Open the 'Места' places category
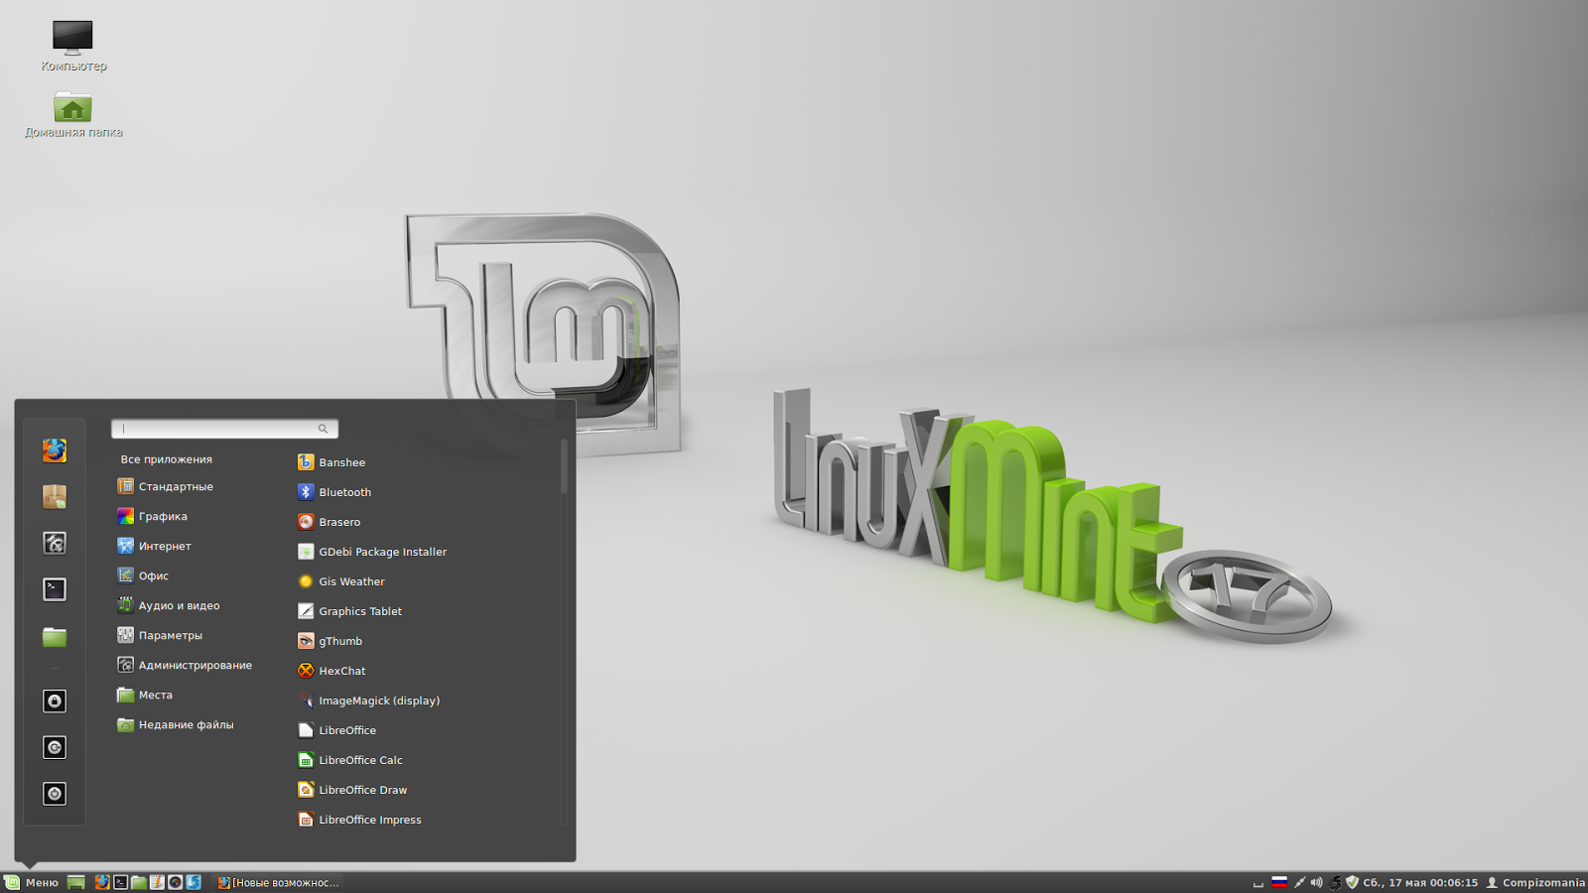This screenshot has height=893, width=1588. click(145, 695)
